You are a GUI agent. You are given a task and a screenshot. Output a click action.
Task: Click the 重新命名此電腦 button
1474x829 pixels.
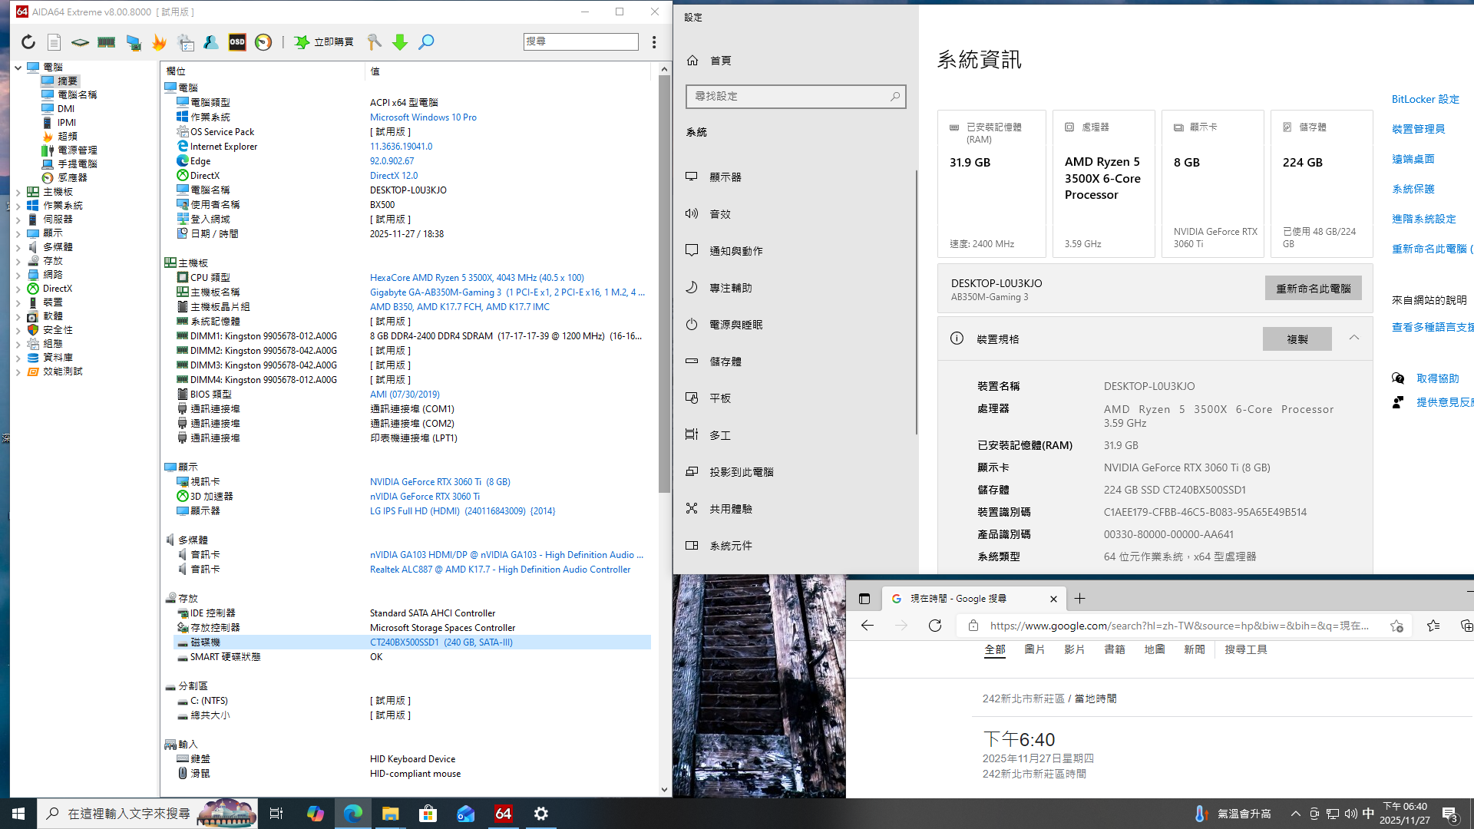(1313, 289)
